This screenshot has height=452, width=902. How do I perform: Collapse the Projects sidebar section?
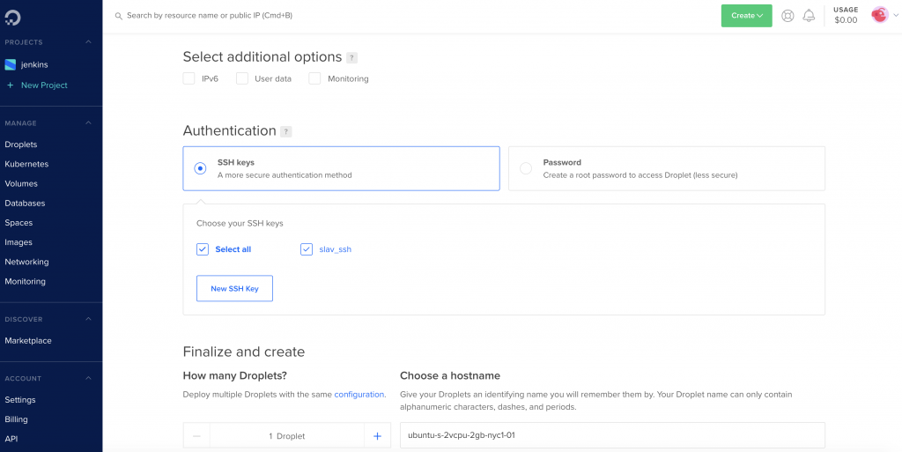[x=89, y=42]
